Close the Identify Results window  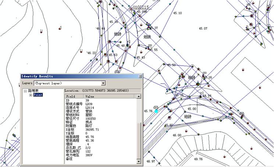tap(140, 76)
